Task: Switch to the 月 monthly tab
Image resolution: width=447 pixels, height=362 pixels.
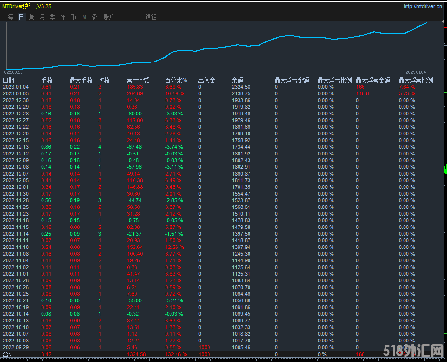Action: 42,17
